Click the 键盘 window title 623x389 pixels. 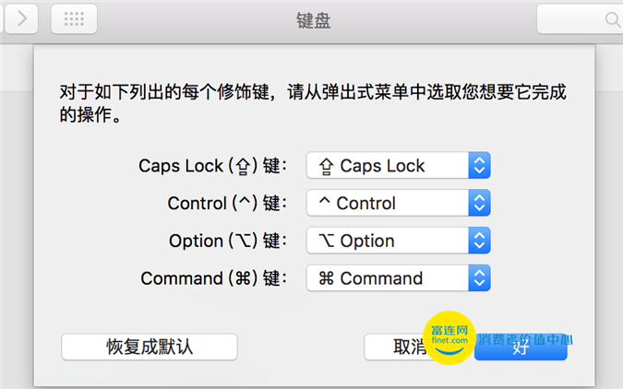click(314, 20)
